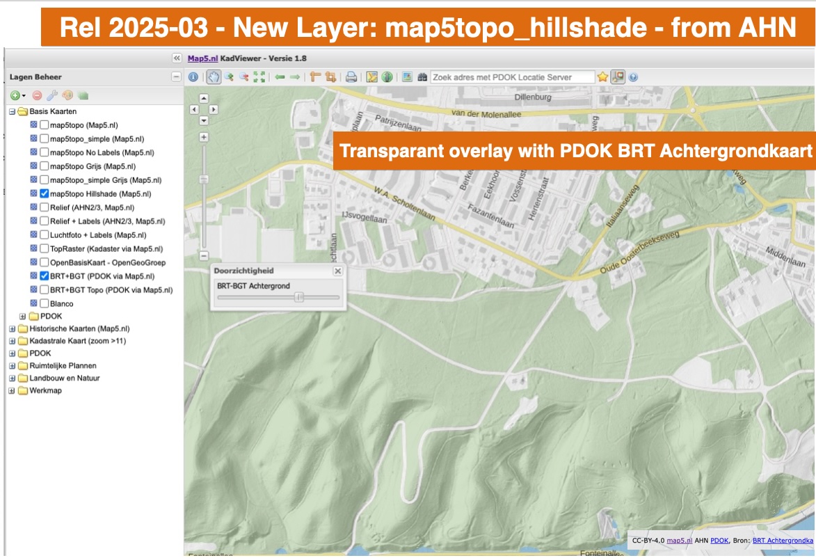Pan the map south with down arrow
The image size is (816, 558).
(x=204, y=120)
